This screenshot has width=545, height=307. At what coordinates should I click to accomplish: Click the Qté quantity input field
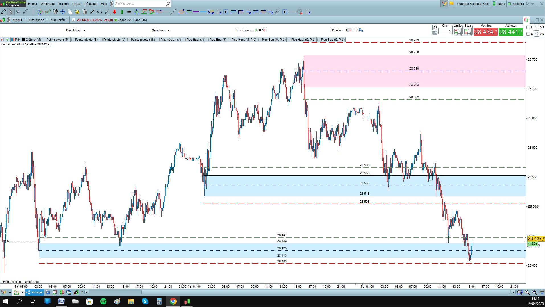(x=445, y=31)
